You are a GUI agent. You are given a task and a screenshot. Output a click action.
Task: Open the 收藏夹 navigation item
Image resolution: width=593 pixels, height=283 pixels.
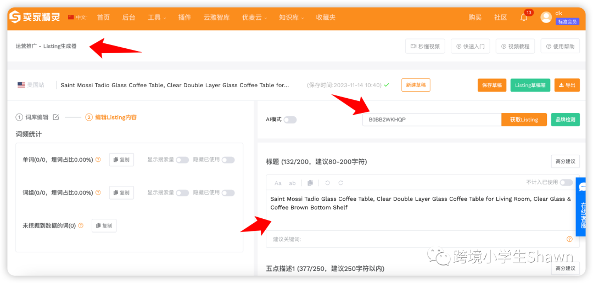tap(326, 18)
